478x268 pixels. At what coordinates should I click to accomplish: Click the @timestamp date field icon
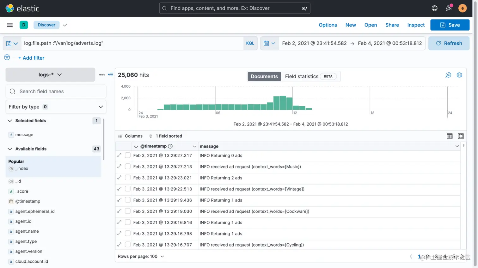[11, 201]
